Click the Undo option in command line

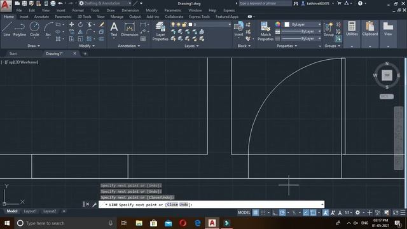pyautogui.click(x=184, y=205)
